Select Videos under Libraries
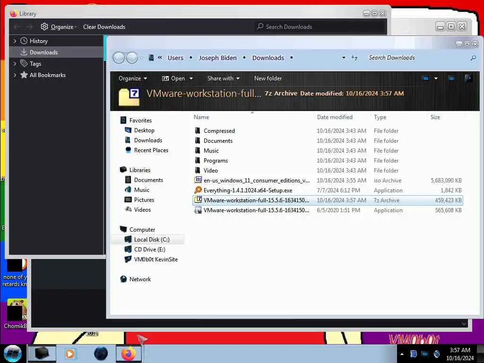This screenshot has width=484, height=363. pyautogui.click(x=142, y=209)
